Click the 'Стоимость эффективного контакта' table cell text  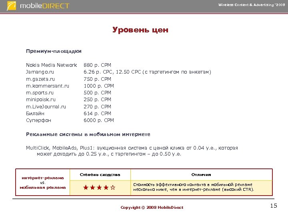(194, 187)
